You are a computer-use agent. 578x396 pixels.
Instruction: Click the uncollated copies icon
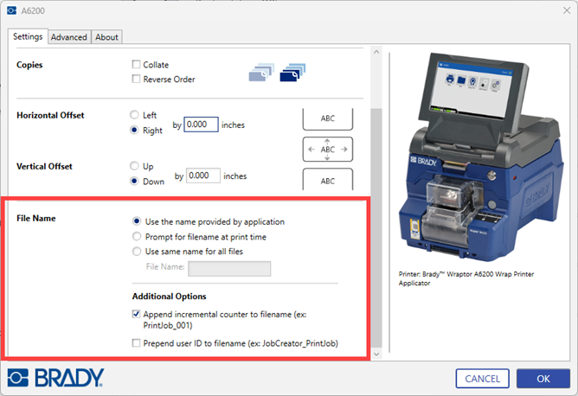click(x=261, y=73)
